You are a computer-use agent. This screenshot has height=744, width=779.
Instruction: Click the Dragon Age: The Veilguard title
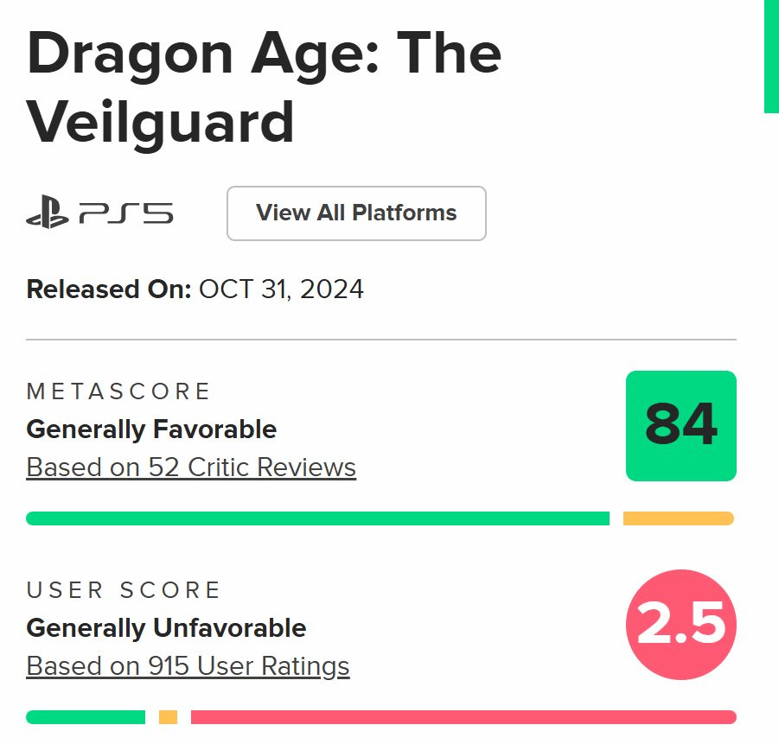click(264, 88)
